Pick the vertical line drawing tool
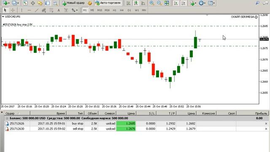The height and width of the screenshot is (152, 270). click(x=22, y=10)
